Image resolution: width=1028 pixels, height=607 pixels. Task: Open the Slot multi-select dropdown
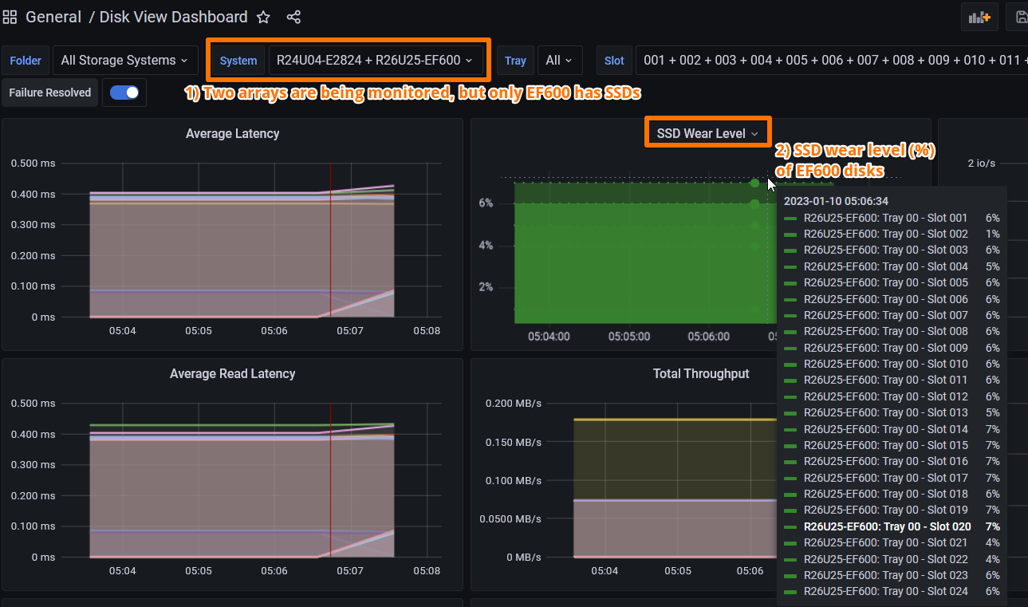click(x=832, y=60)
